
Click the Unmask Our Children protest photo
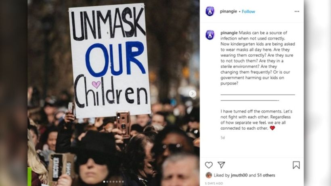(113, 93)
